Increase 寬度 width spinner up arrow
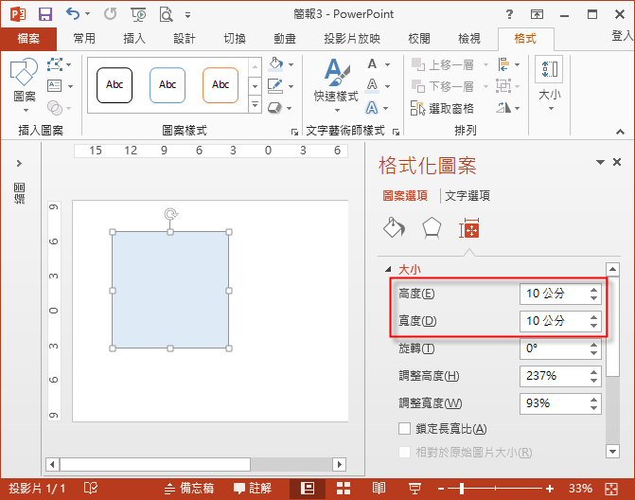635x500 pixels. point(593,317)
